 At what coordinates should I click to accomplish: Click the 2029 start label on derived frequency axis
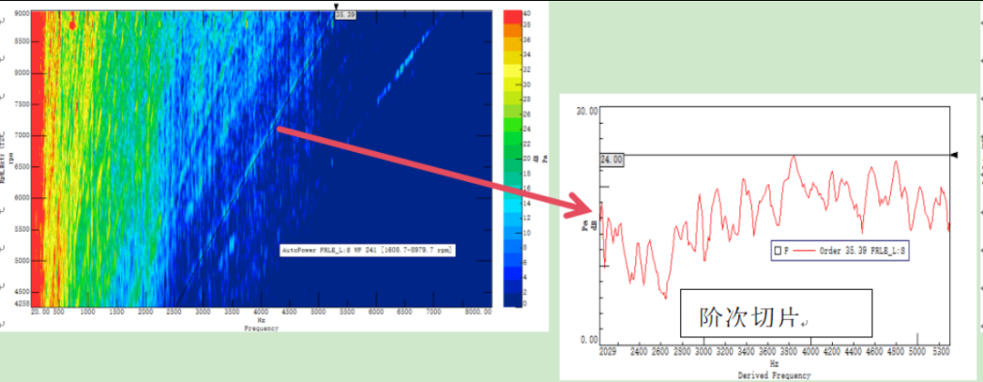coord(609,349)
